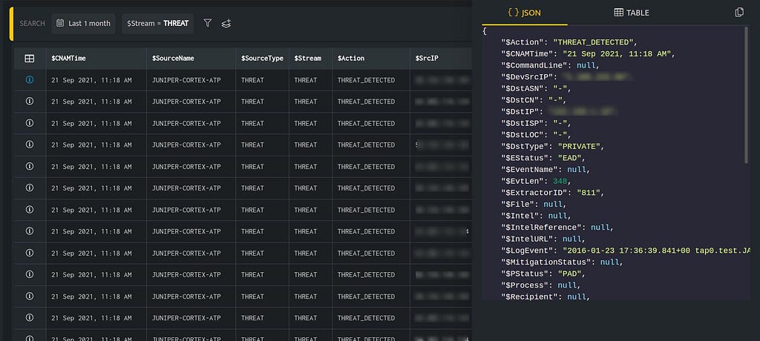Select the "$LogEvent" JSON line
The image size is (760, 341).
(x=626, y=251)
